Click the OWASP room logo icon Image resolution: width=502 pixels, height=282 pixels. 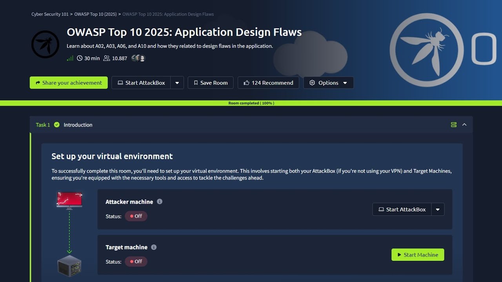(45, 44)
